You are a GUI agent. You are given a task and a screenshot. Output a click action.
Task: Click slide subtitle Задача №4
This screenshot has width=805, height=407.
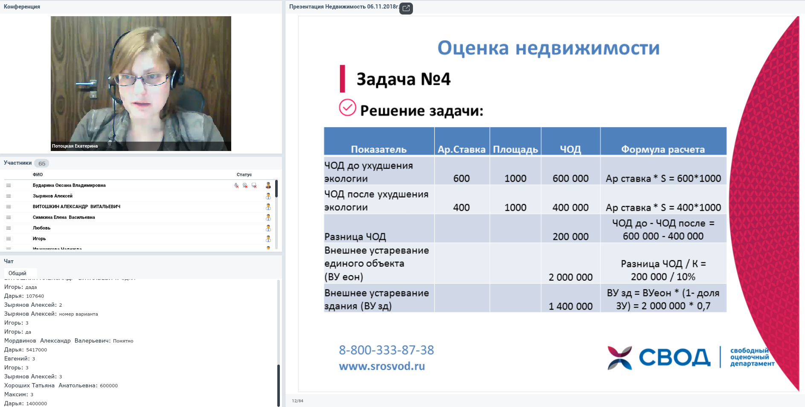404,79
